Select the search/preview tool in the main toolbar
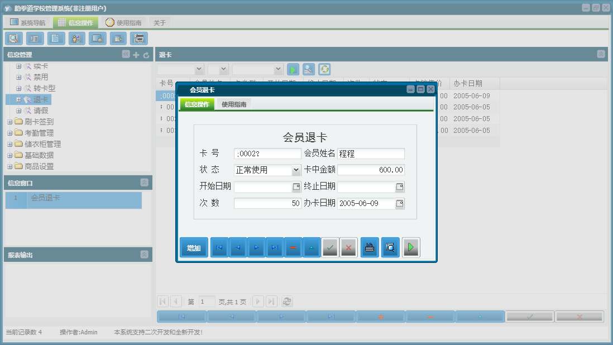The image size is (613, 345). coord(13,38)
